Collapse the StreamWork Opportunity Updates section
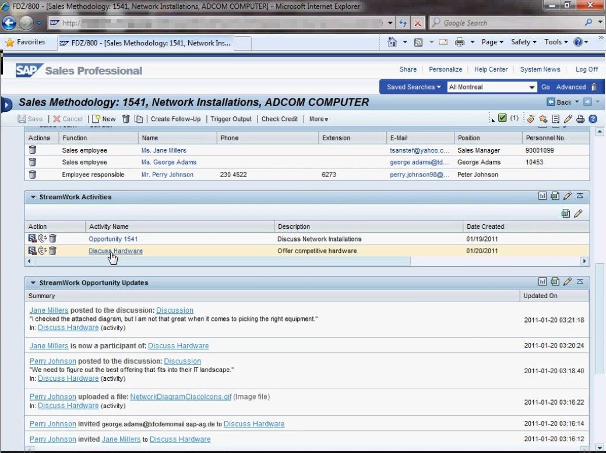This screenshot has width=606, height=453. 33,283
